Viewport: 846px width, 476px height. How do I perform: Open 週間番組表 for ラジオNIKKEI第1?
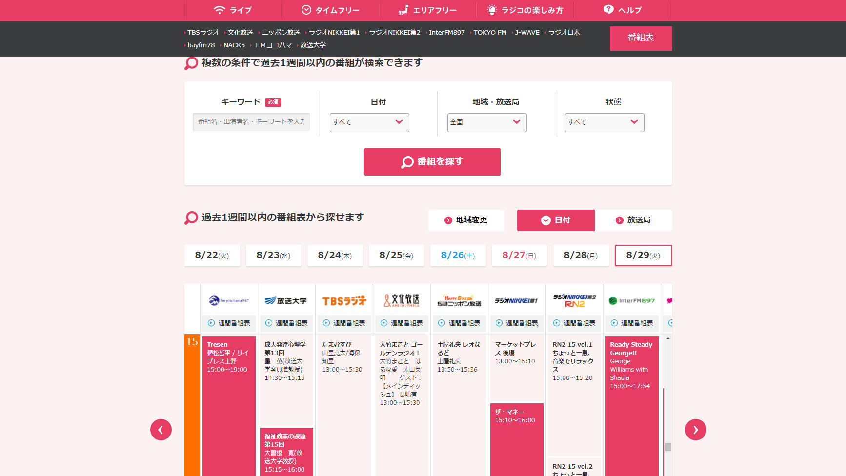click(x=517, y=323)
